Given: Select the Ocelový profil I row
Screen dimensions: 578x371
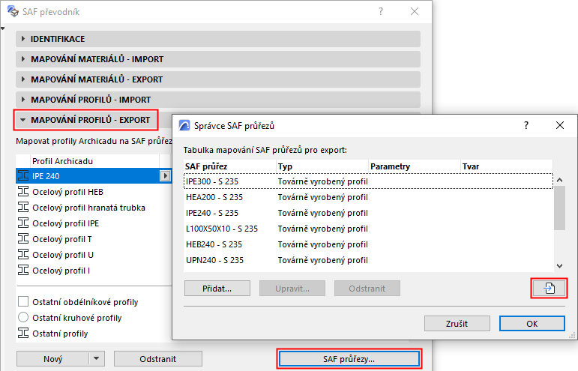Looking at the screenshot, I should pyautogui.click(x=94, y=271).
